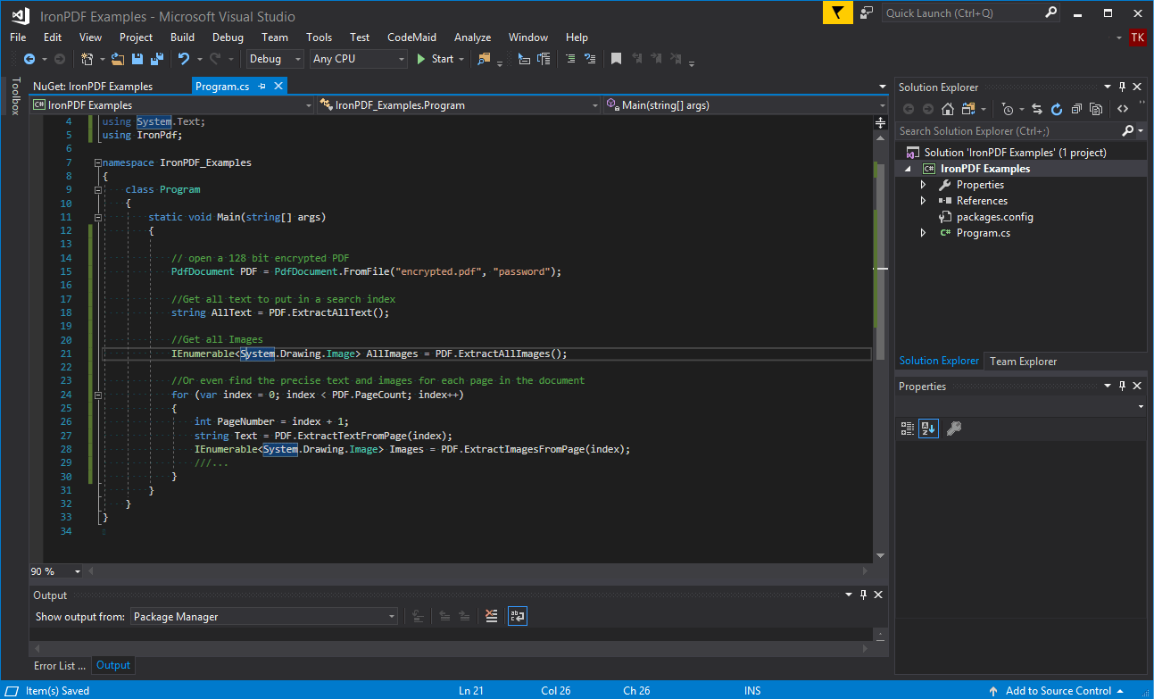Toggle auto-hide pin of Solution Explorer panel
Screen dimensions: 1154x699
pyautogui.click(x=1123, y=87)
